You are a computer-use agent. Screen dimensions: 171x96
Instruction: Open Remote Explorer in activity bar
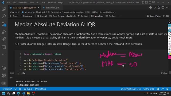coord(4,47)
